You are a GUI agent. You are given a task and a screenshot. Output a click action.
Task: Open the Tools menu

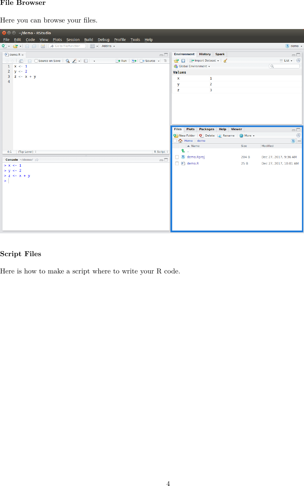[x=135, y=40]
